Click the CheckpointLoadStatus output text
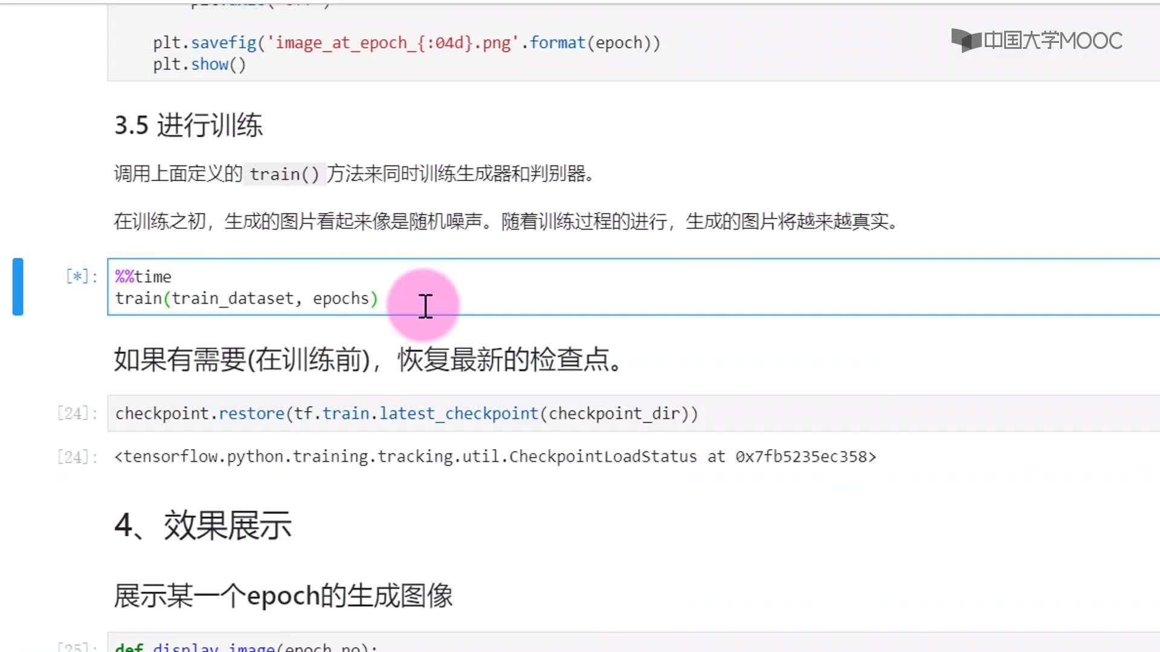This screenshot has width=1160, height=652. [x=495, y=456]
